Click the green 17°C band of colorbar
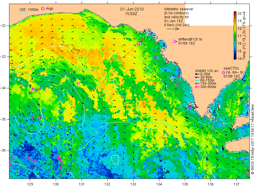The image size is (256, 188). (235, 36)
